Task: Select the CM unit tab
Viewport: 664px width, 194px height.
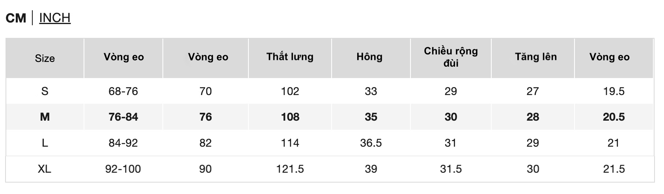Action: (x=16, y=18)
